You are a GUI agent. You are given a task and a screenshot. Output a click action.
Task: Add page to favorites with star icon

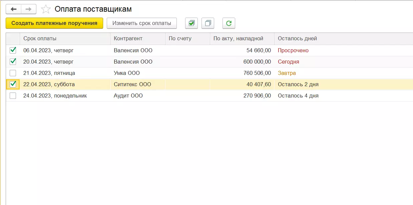pos(46,9)
